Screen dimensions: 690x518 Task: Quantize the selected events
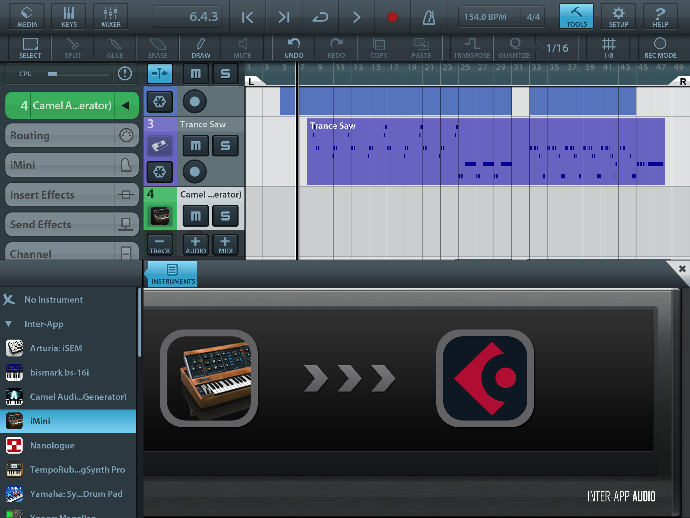(x=514, y=48)
